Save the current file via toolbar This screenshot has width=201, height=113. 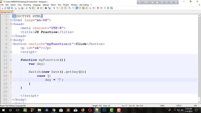coord(8,8)
